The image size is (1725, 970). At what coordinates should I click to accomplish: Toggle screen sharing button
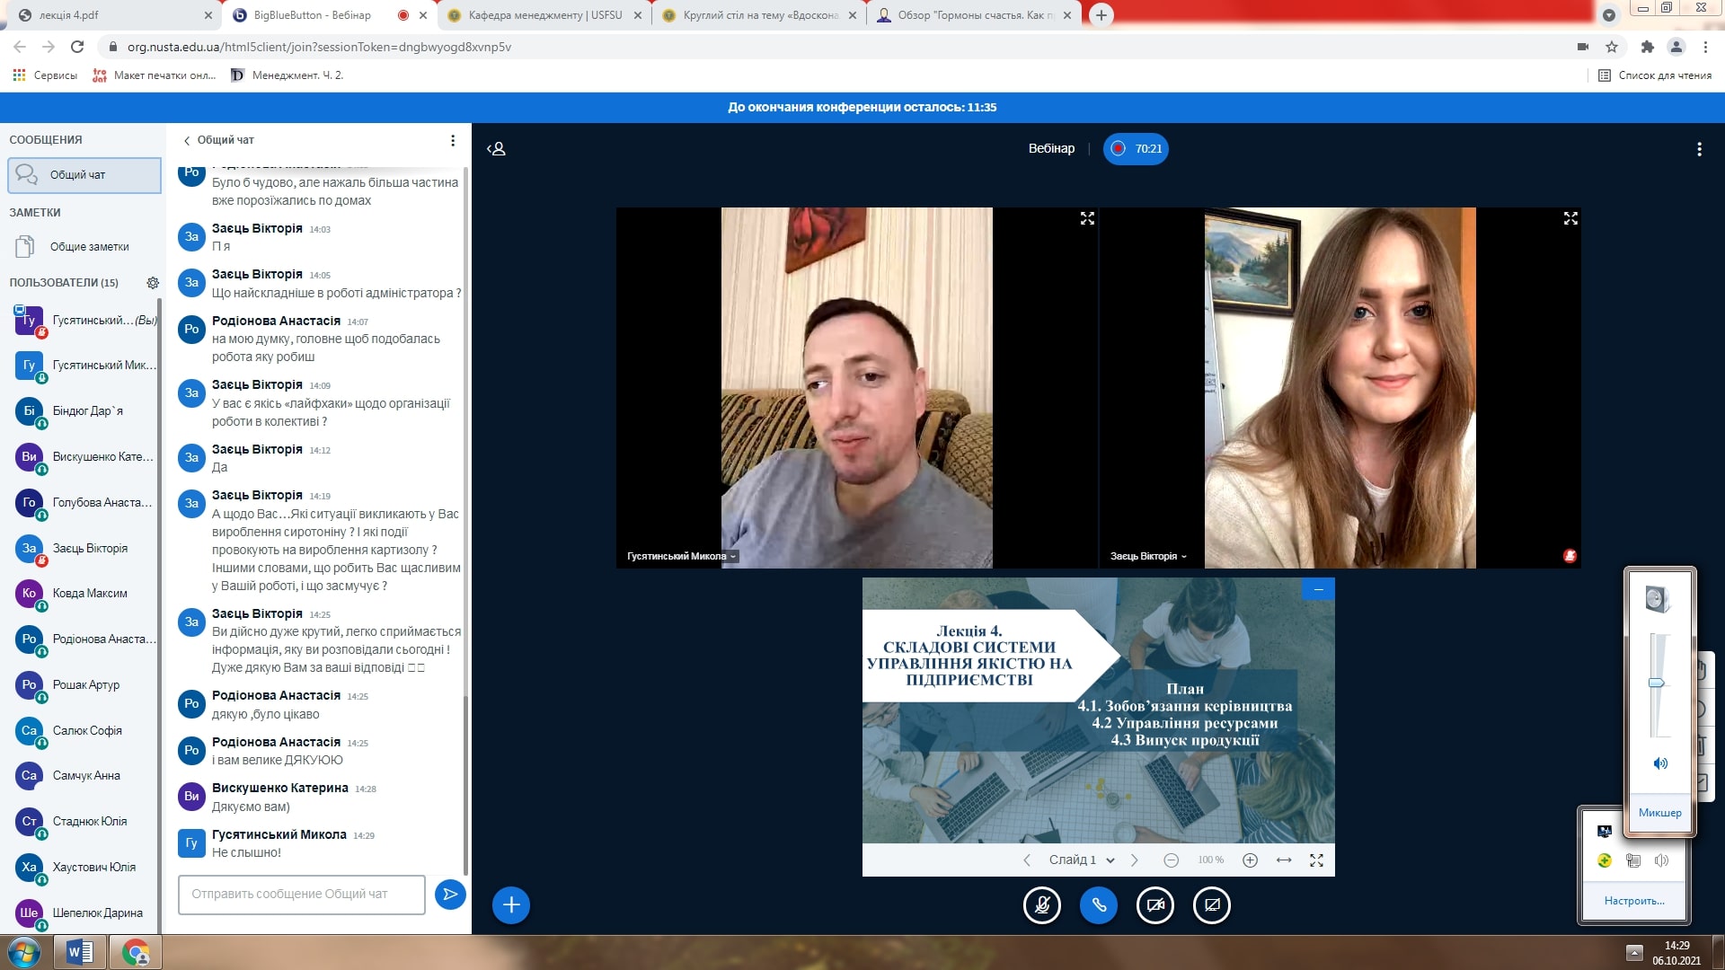1212,905
